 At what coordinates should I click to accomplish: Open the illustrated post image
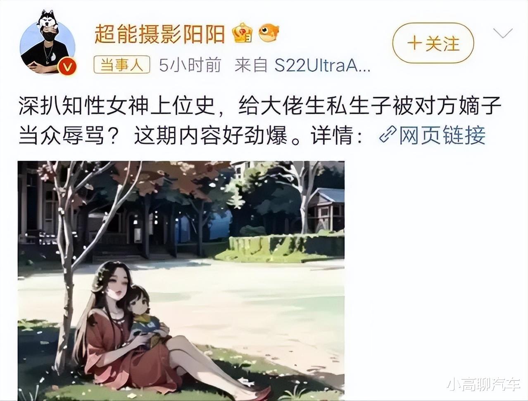(181, 281)
